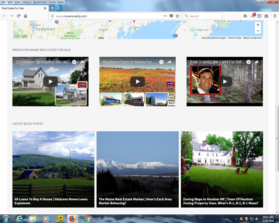Viewport: 279px width, 223px height.
Task: Toggle the sidebar view icon
Action: [259, 16]
